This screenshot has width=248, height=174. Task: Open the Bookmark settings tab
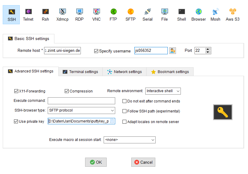pos(170,72)
